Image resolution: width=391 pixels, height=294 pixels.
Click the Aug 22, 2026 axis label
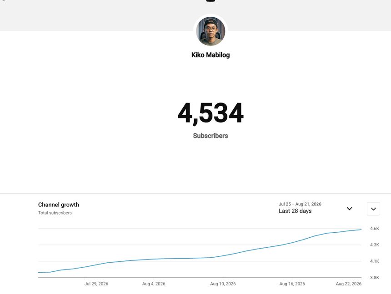coord(349,284)
